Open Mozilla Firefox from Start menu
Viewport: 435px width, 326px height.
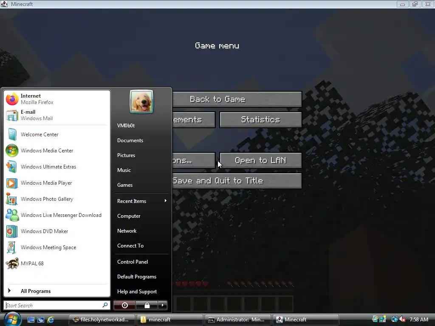[x=57, y=99]
